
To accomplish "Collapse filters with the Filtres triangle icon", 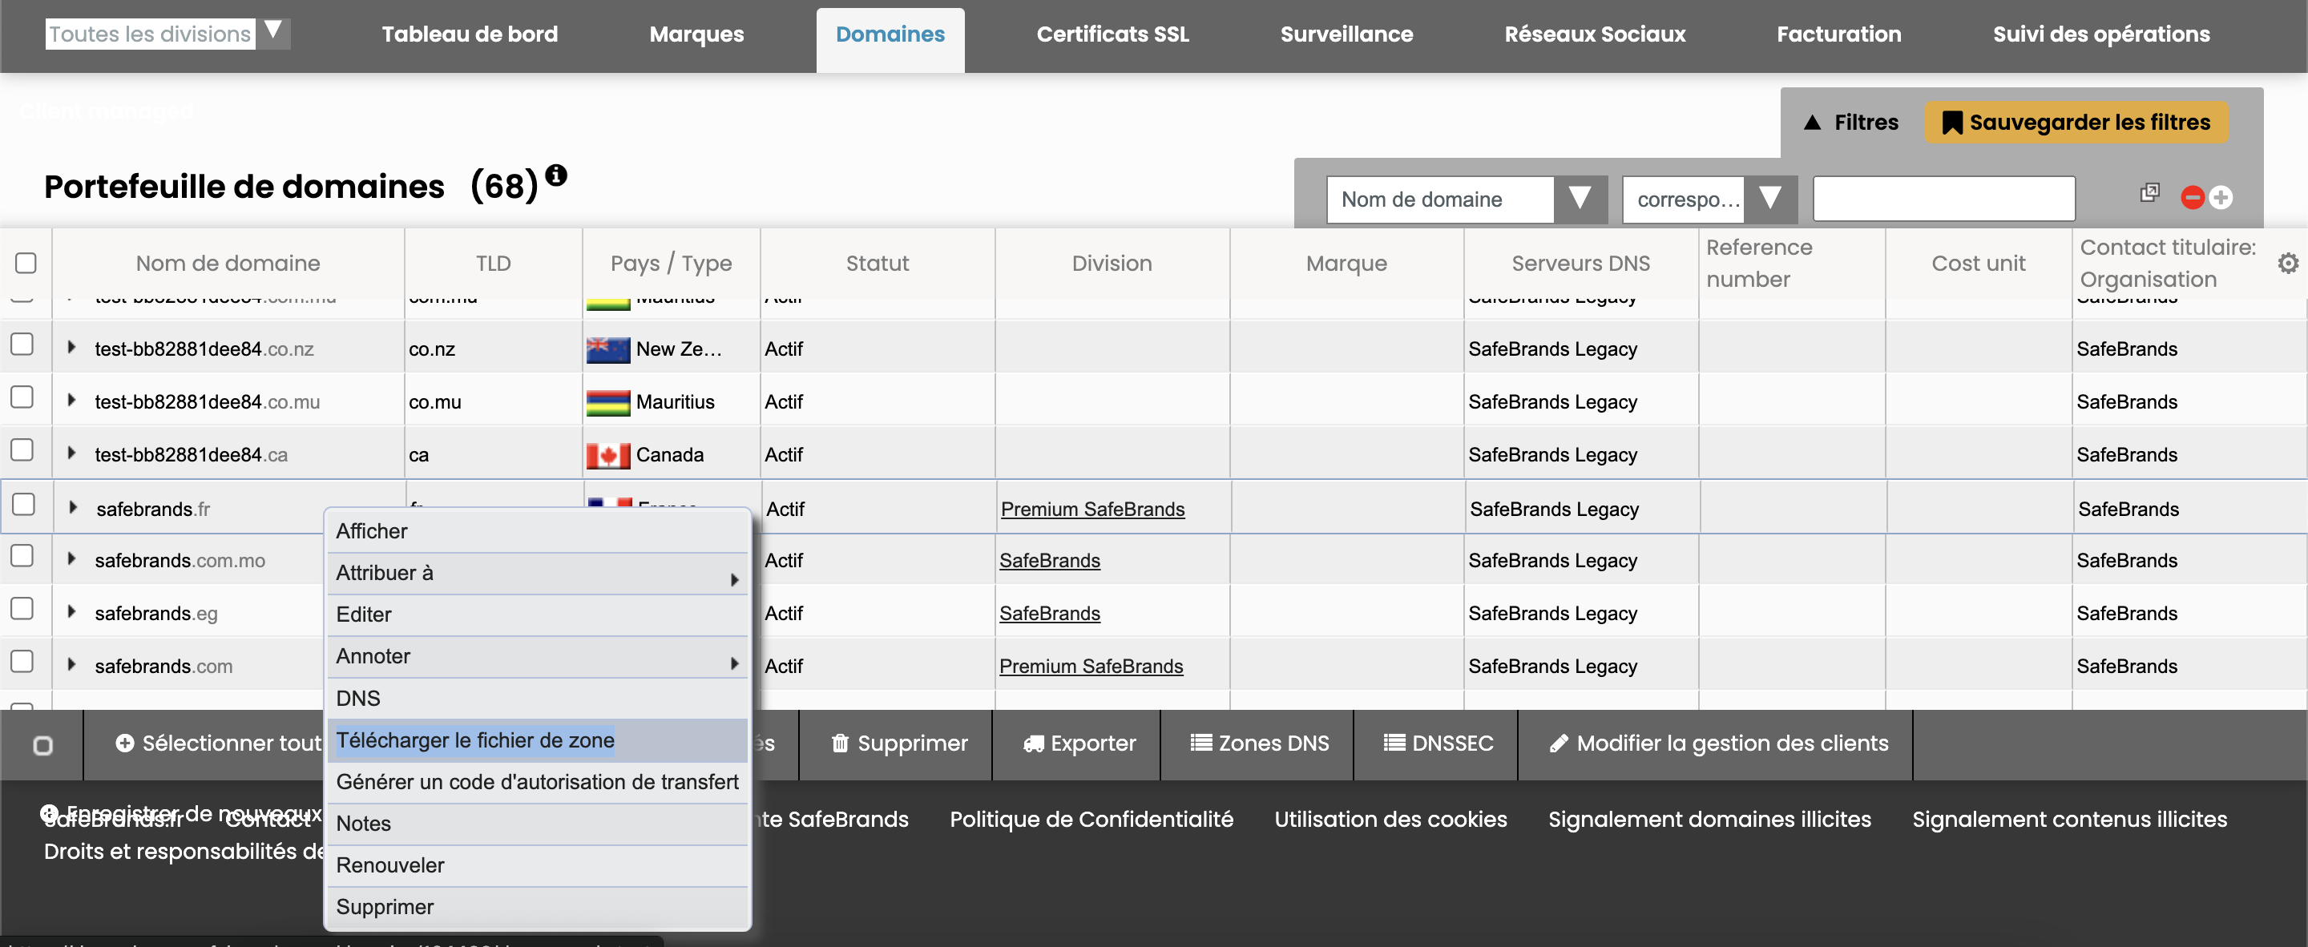I will tap(1812, 123).
